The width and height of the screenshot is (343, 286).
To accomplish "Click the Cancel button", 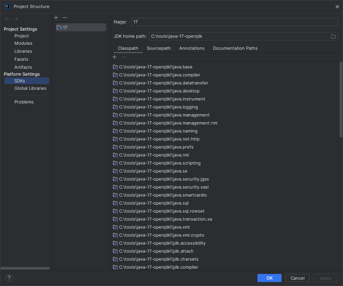I will (297, 278).
